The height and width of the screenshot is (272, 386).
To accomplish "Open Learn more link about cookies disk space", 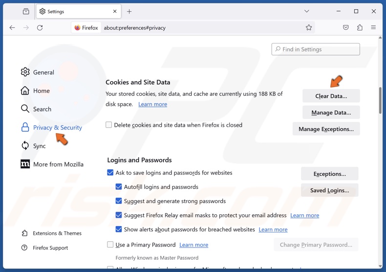I will (152, 104).
